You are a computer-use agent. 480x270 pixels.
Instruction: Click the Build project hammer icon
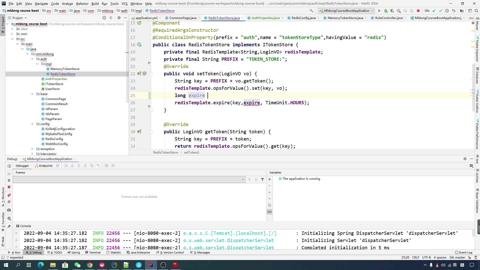point(311,11)
